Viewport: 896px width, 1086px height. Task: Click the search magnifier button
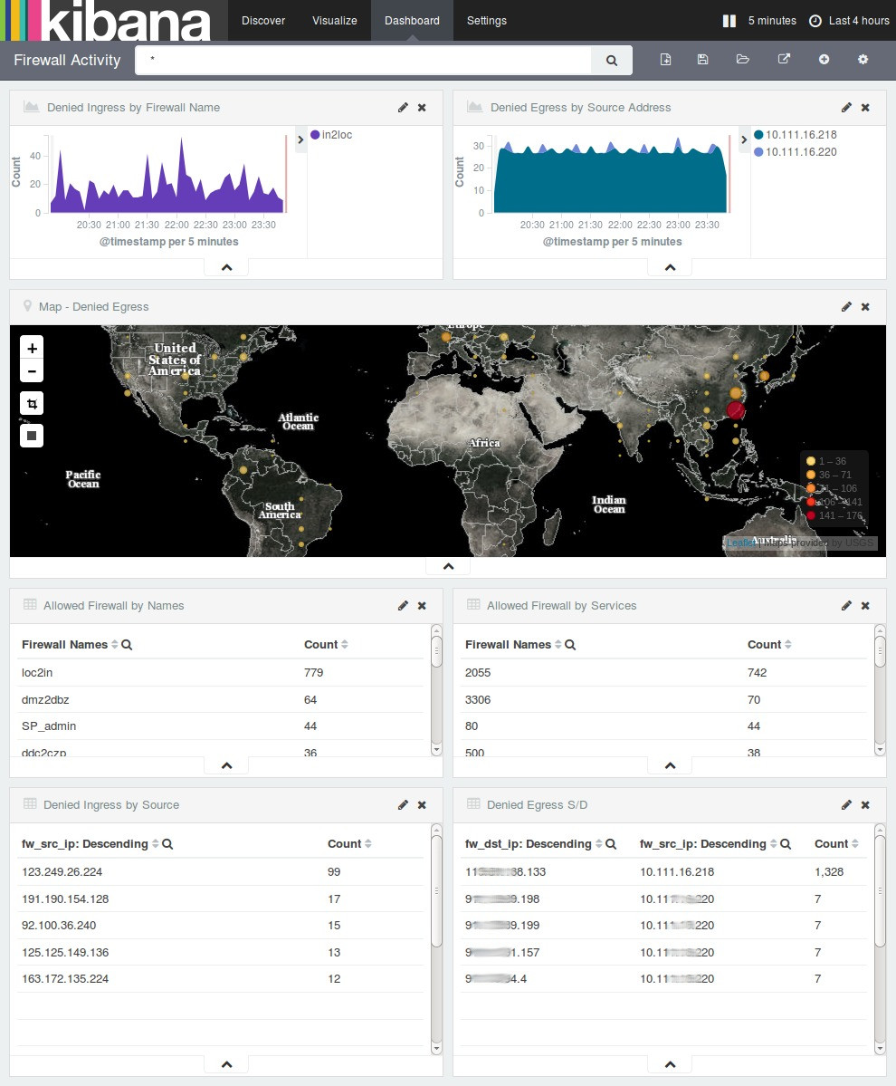coord(612,61)
